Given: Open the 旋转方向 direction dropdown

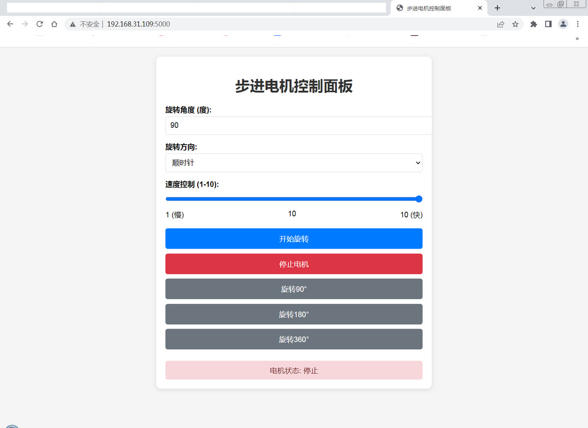Looking at the screenshot, I should click(294, 163).
